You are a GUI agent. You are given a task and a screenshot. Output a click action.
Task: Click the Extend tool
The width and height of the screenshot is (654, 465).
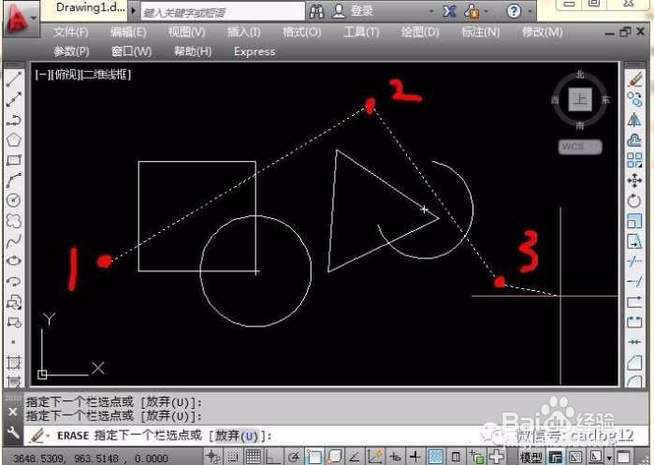(634, 282)
